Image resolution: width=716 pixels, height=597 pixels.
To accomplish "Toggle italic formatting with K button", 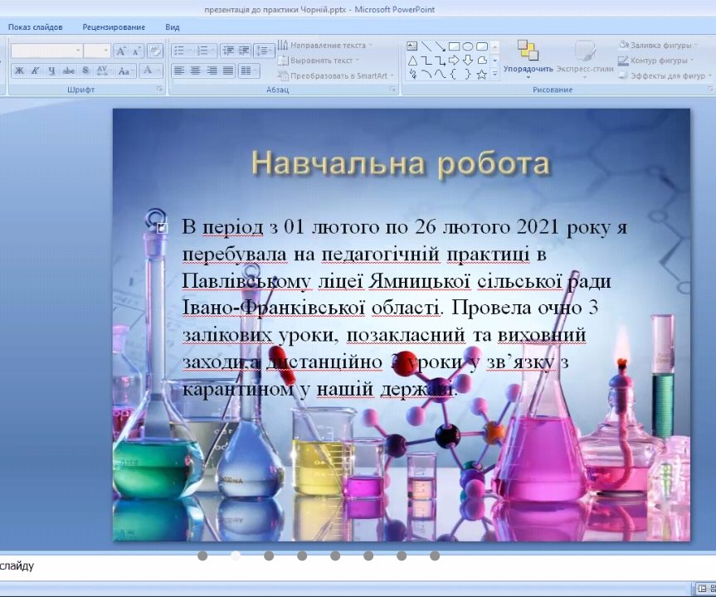I will click(x=35, y=70).
